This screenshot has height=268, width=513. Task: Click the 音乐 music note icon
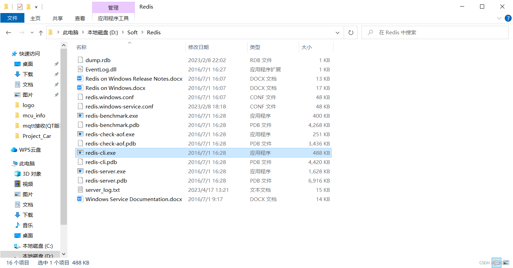[x=18, y=225]
